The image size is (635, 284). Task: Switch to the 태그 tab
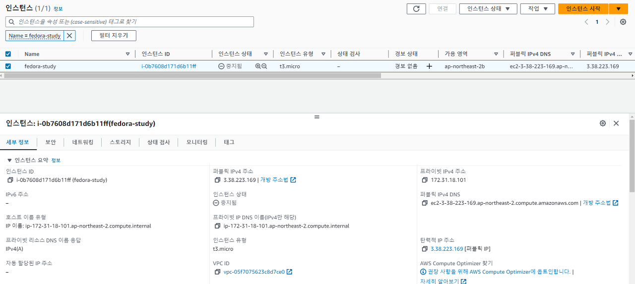[x=229, y=142]
